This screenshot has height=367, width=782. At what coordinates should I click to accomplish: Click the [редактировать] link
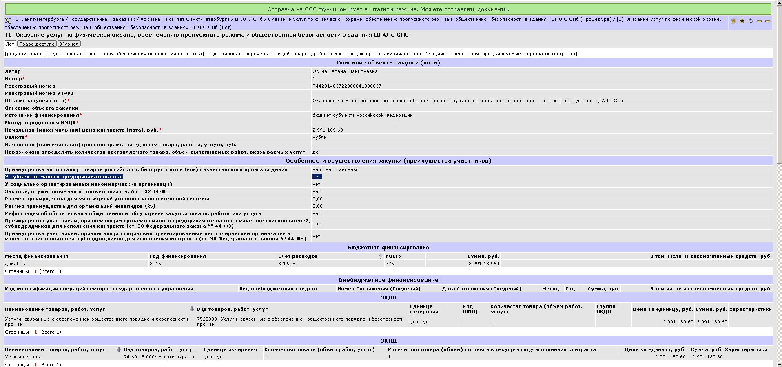(x=24, y=54)
